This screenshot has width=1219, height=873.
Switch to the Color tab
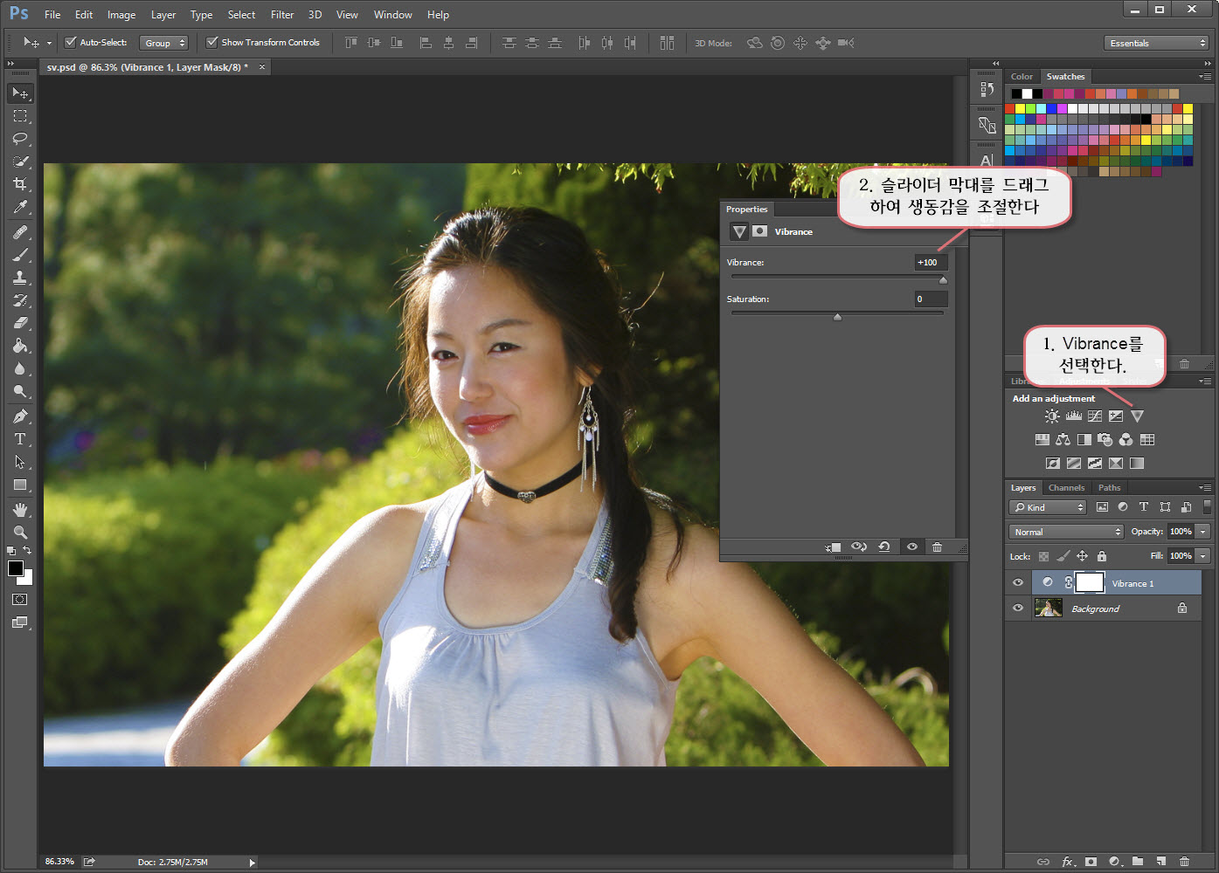(1022, 77)
